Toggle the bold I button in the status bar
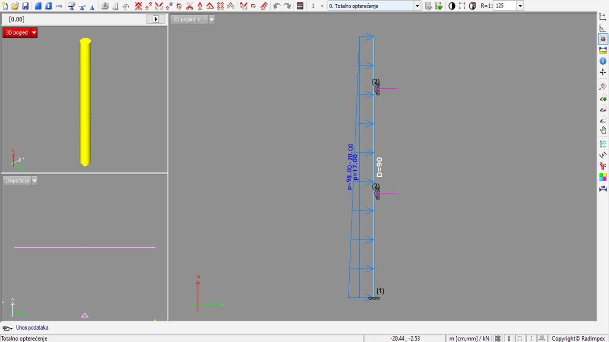The height and width of the screenshot is (342, 609). (x=509, y=338)
